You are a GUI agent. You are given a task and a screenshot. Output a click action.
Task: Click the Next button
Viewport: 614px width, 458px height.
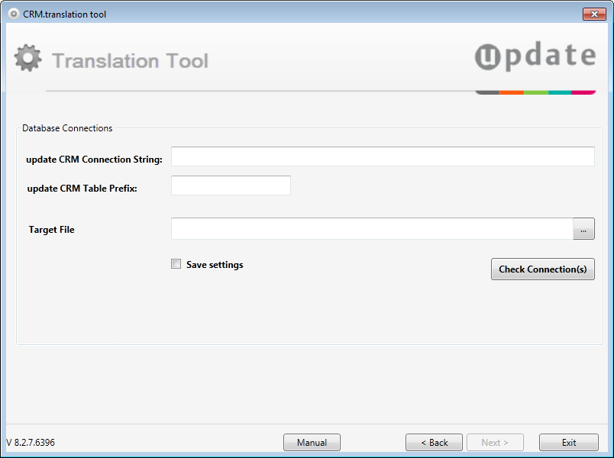495,443
